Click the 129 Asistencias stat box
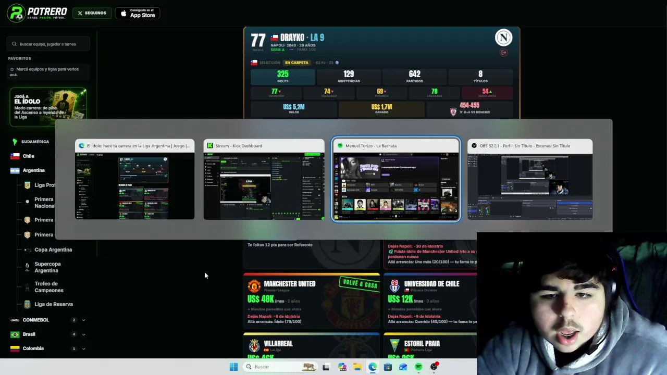667x375 pixels. [349, 77]
